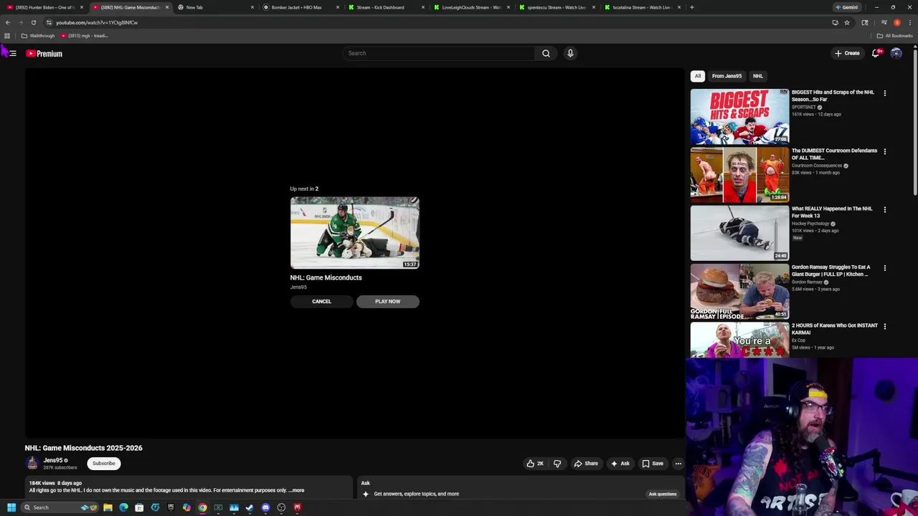Start voice search with the microphone icon
This screenshot has width=918, height=516.
click(570, 53)
